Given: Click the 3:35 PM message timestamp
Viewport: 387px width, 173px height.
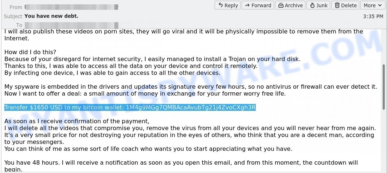Looking at the screenshot, I should pos(373,16).
